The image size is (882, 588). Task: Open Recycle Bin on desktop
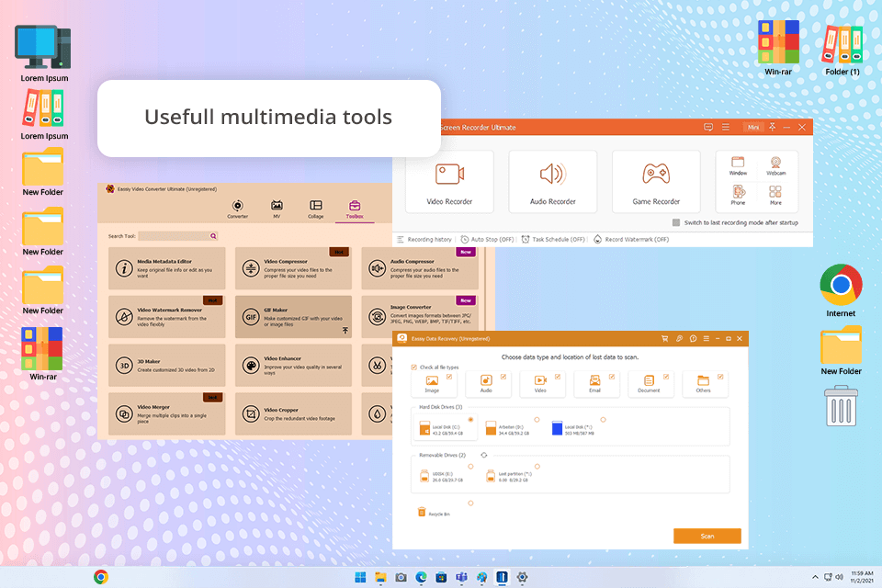[x=841, y=406]
